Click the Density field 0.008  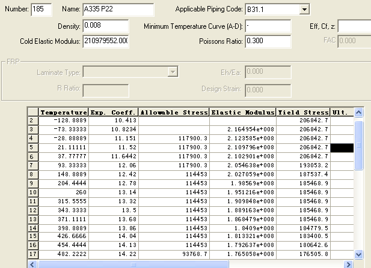106,26
